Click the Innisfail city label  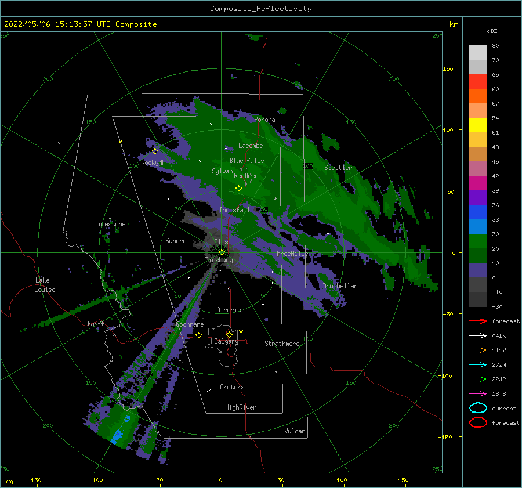(x=234, y=210)
